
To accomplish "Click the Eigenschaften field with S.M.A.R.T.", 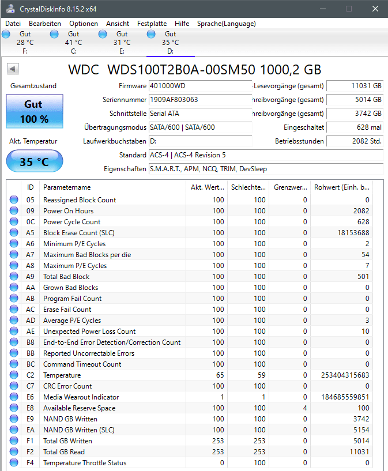I will coord(266,169).
